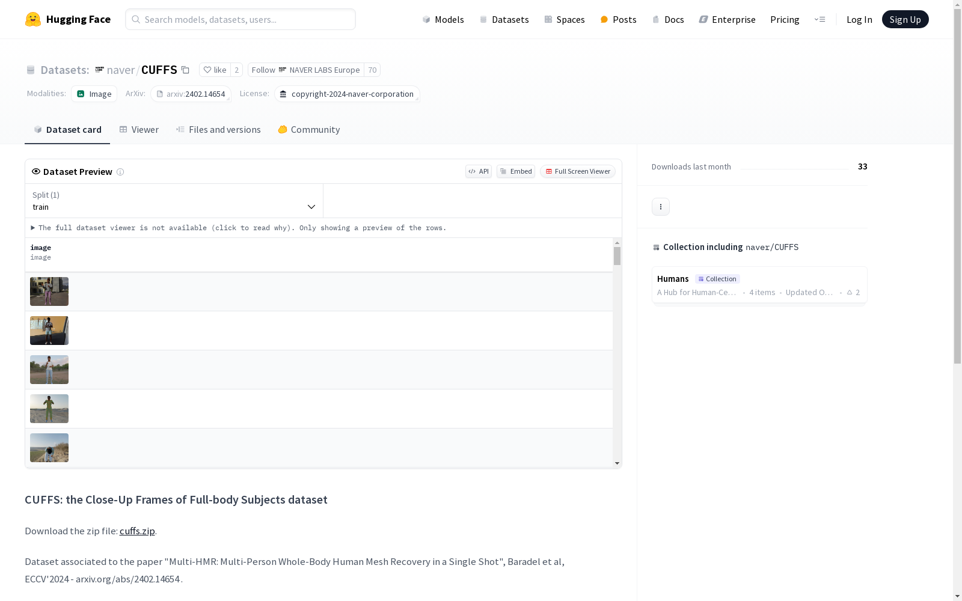
Task: Open the Humans collection card
Action: click(x=759, y=285)
